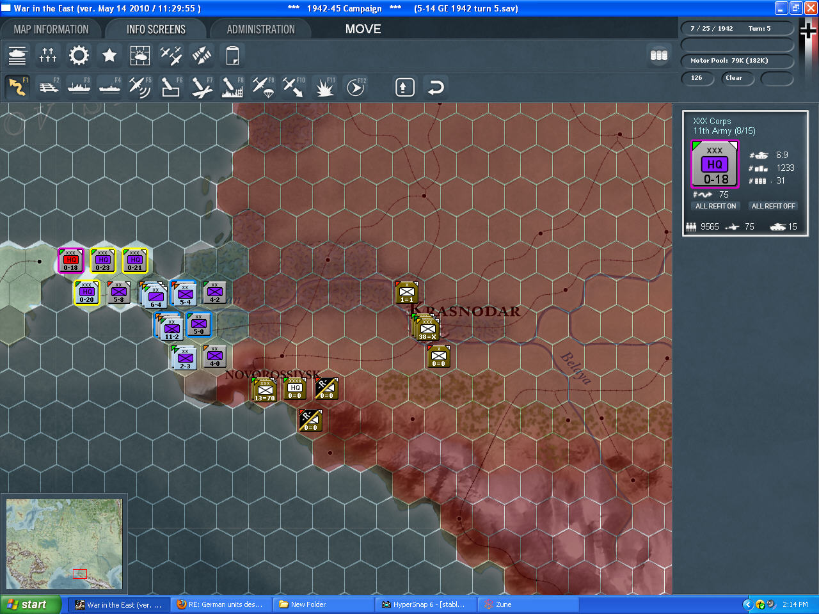Switch to Zune in the taskbar
819x614 pixels.
(x=527, y=604)
